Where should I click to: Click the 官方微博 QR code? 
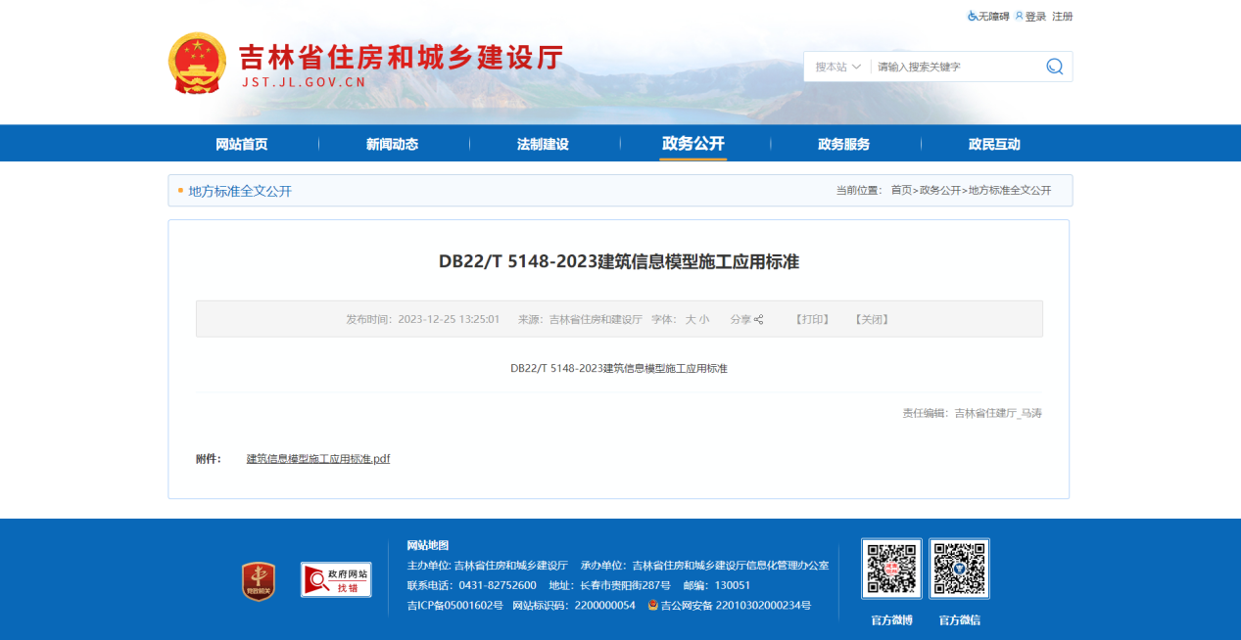[x=891, y=569]
